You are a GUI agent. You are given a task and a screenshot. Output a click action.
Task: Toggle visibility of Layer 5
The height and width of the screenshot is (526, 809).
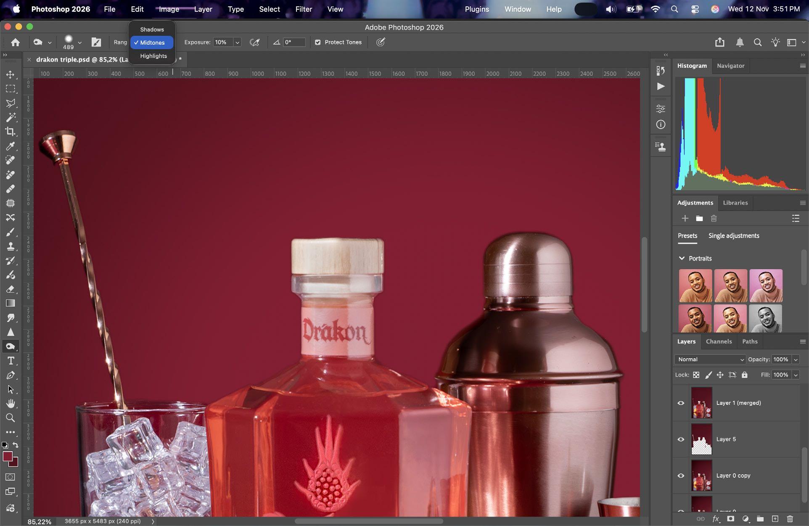[681, 439]
